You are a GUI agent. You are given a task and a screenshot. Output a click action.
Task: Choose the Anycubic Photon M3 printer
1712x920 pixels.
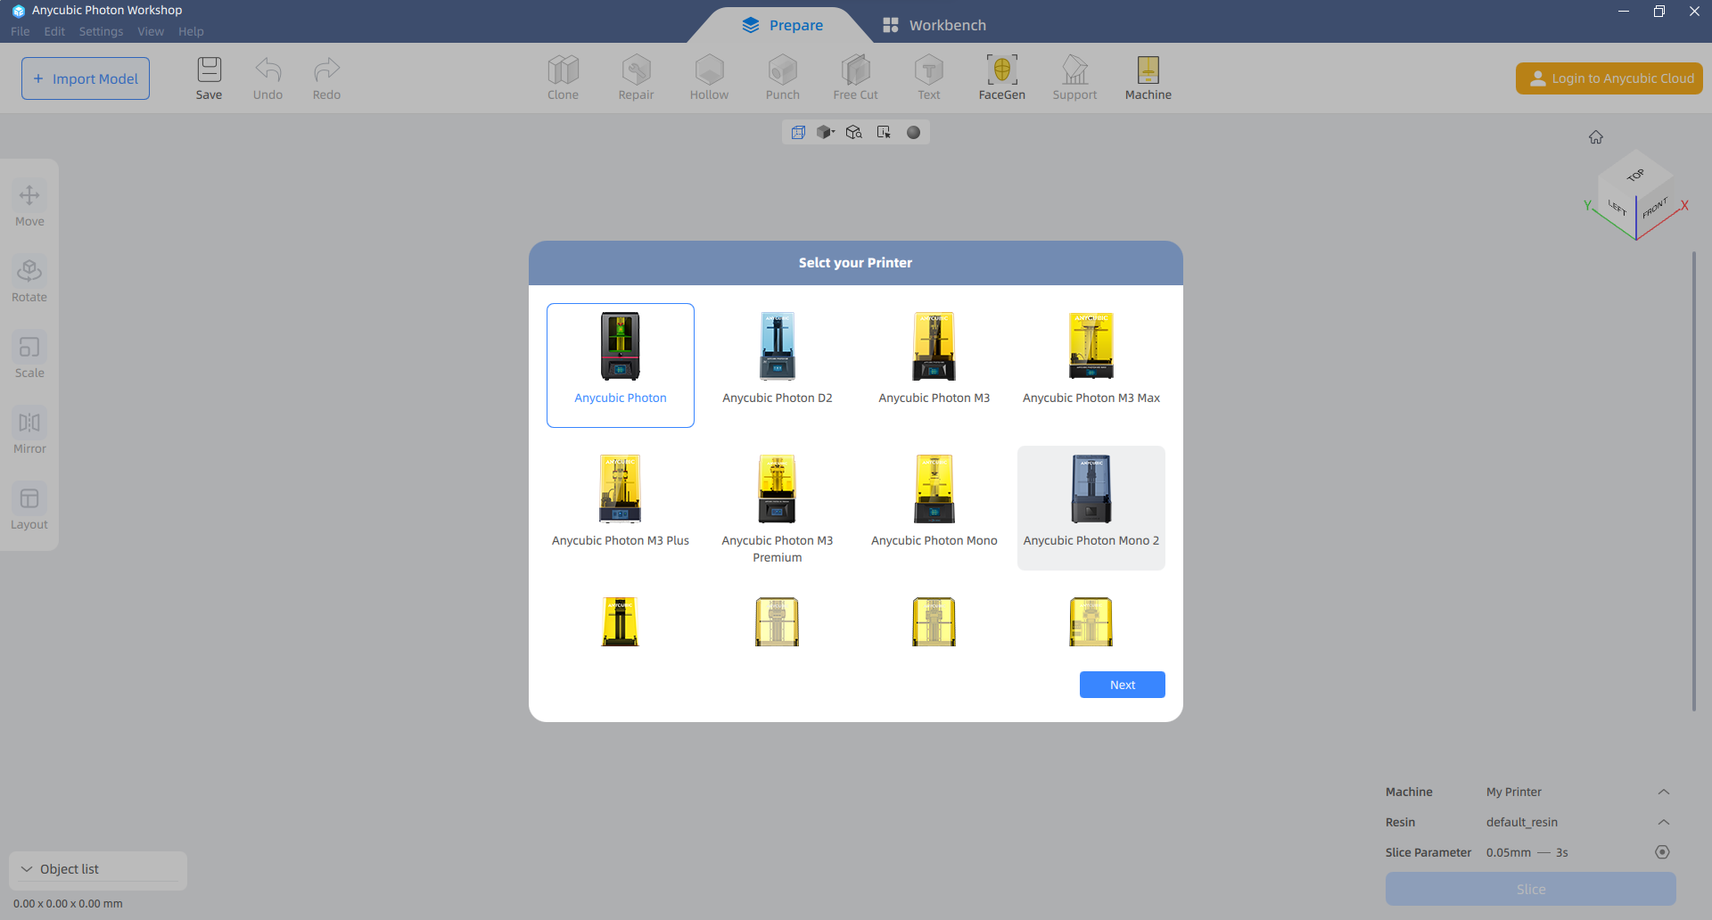pos(934,366)
